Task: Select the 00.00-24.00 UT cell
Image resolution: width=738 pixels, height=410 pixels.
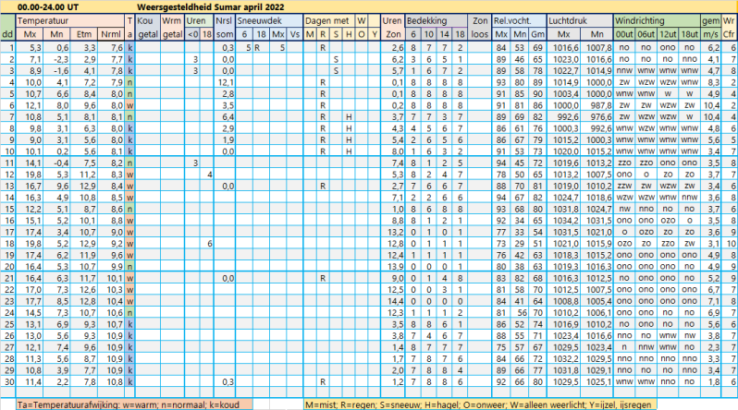Action: pyautogui.click(x=48, y=7)
